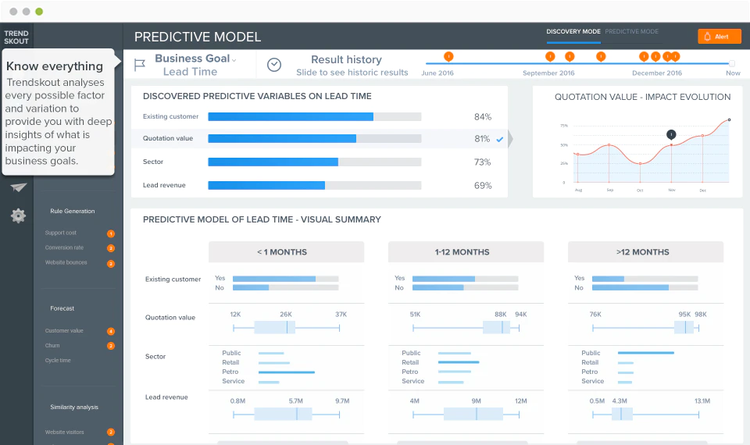Open the Conversion rate sidebar link

[64, 247]
